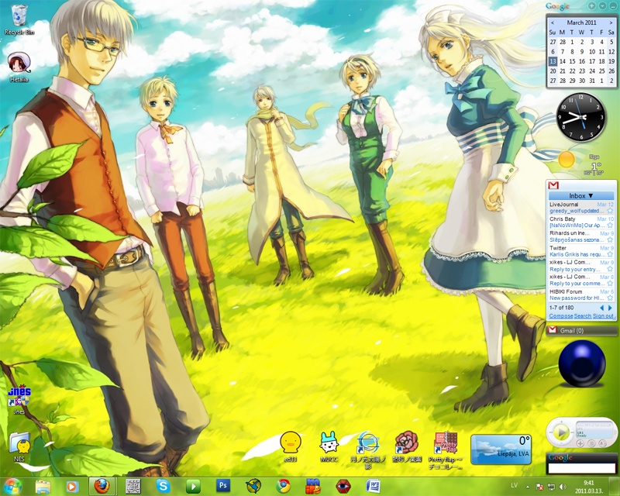
Task: Click the Windows Start button
Action: tap(12, 486)
